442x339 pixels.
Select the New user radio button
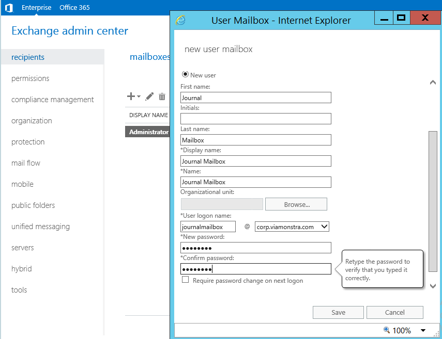(185, 74)
